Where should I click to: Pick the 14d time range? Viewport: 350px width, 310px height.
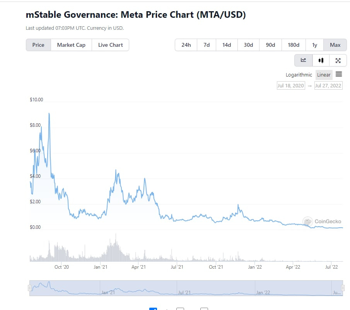click(227, 45)
